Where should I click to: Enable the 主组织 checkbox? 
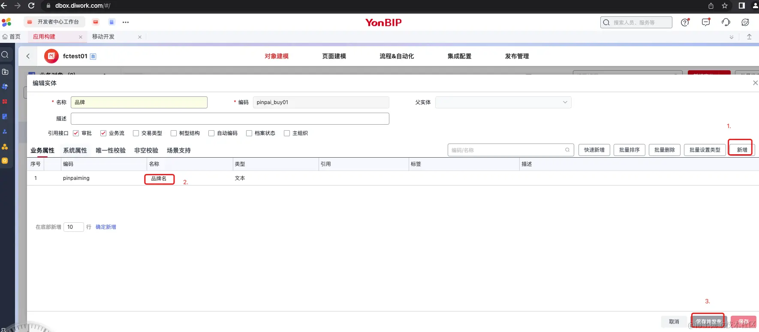tap(287, 133)
